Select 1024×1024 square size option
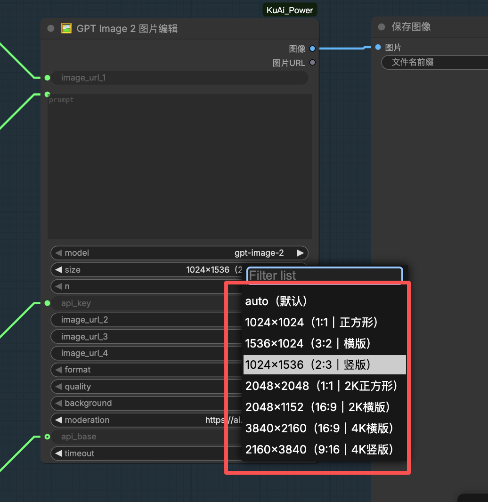This screenshot has width=488, height=502. (325, 323)
